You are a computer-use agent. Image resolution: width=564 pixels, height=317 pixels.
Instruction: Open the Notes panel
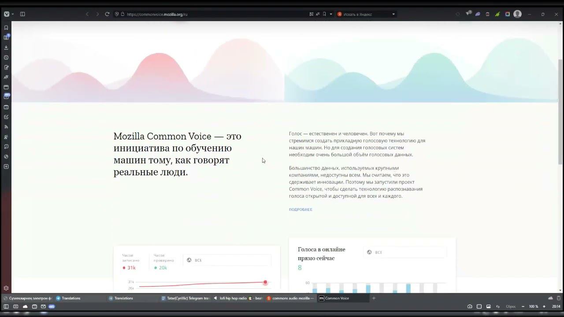6,67
